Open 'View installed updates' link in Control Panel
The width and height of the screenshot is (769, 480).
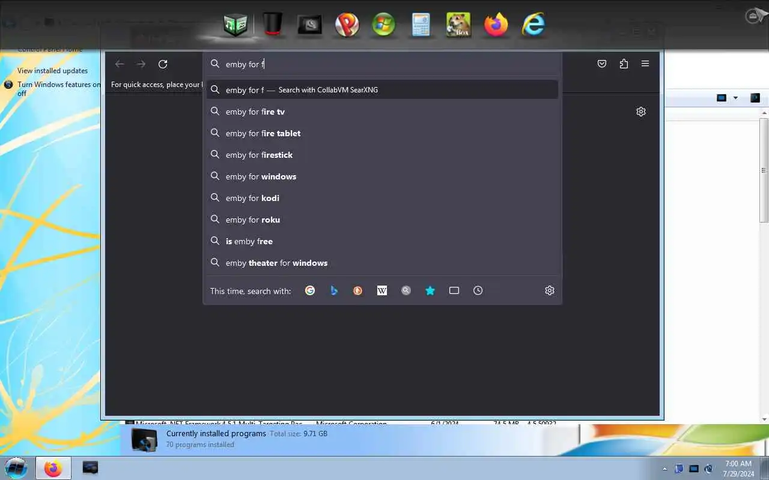click(x=52, y=71)
